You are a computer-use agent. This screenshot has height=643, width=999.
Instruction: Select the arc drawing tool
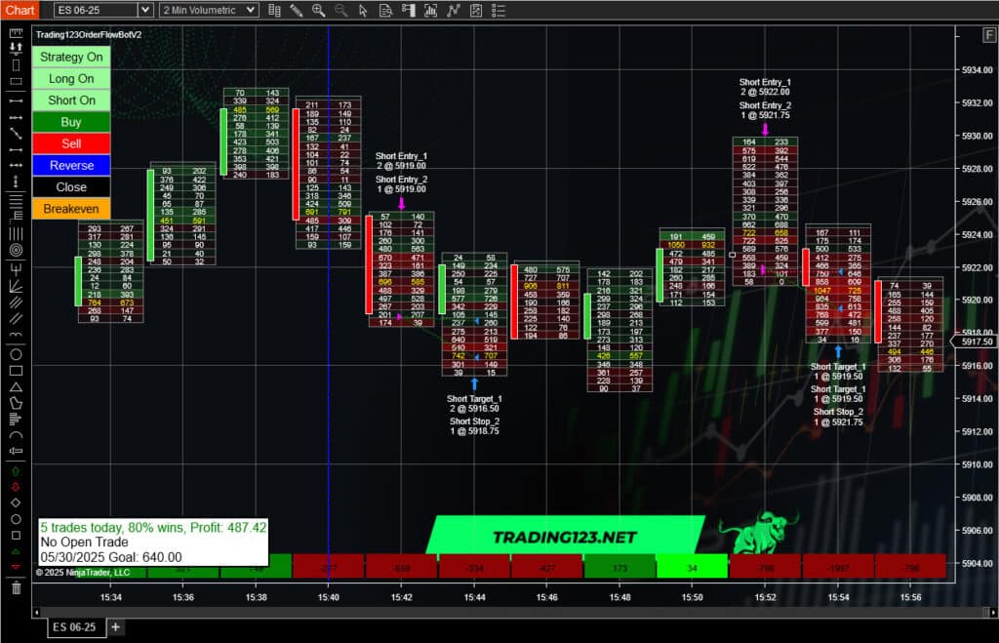pyautogui.click(x=16, y=435)
